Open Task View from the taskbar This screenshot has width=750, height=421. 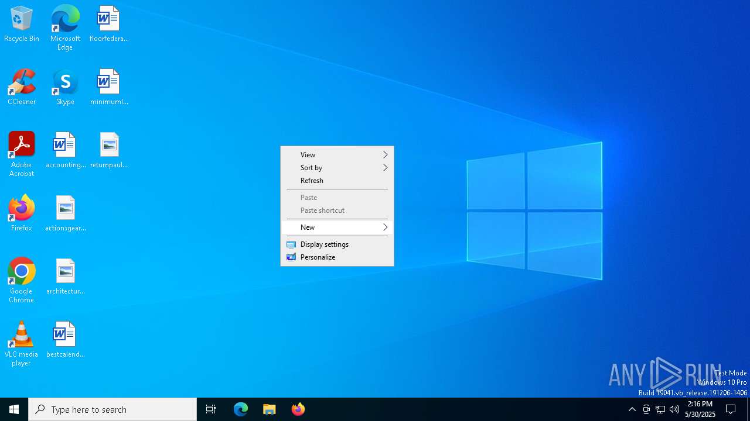coord(211,409)
